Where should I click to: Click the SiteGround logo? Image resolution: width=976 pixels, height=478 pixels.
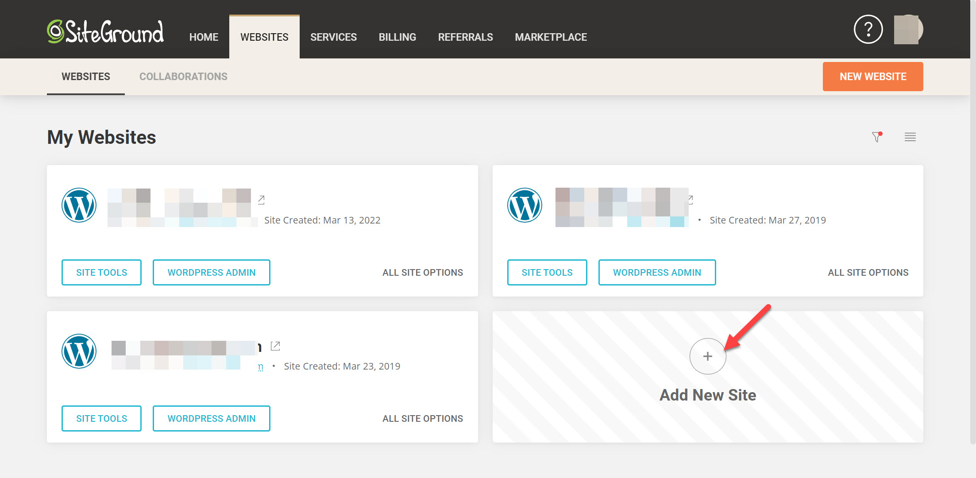[x=105, y=31]
